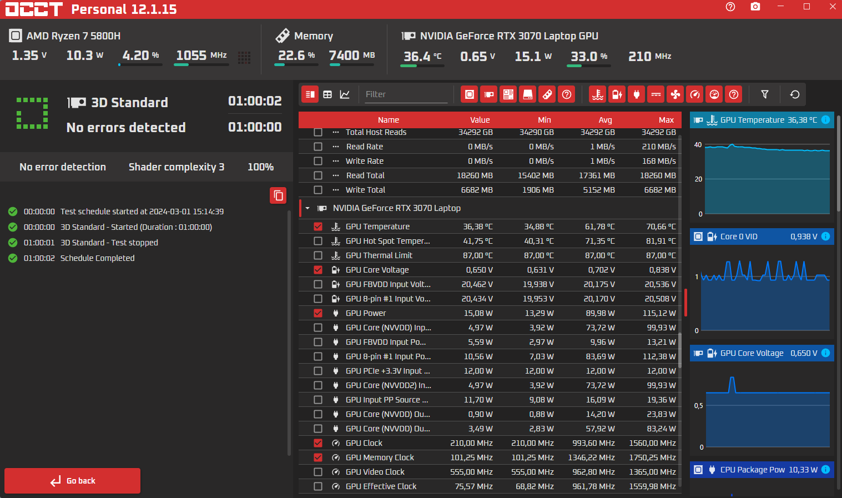Viewport: 842px width, 498px height.
Task: Open info for GPU Temperature graph
Action: coord(825,120)
